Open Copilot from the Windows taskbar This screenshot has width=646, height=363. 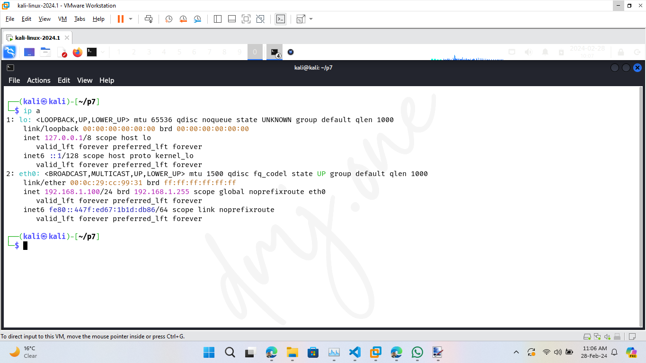point(631,352)
